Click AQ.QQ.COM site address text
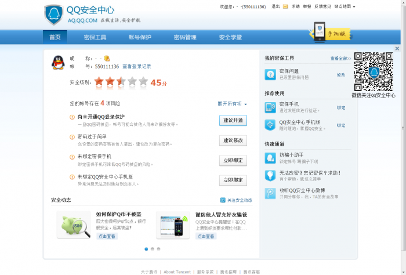 (x=82, y=20)
